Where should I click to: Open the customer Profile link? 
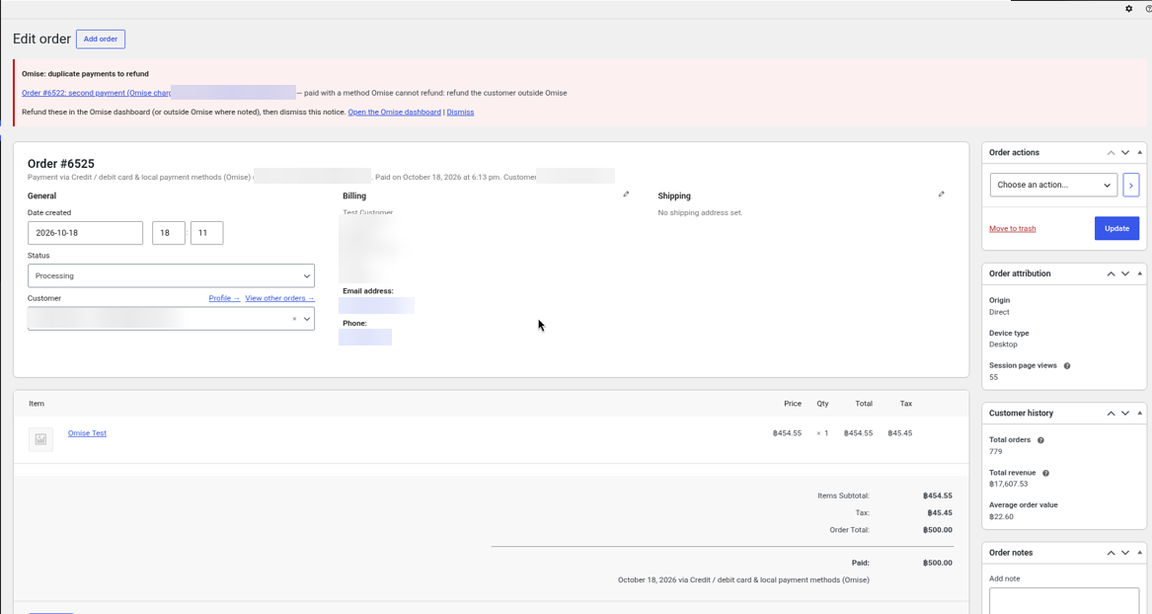pos(224,298)
